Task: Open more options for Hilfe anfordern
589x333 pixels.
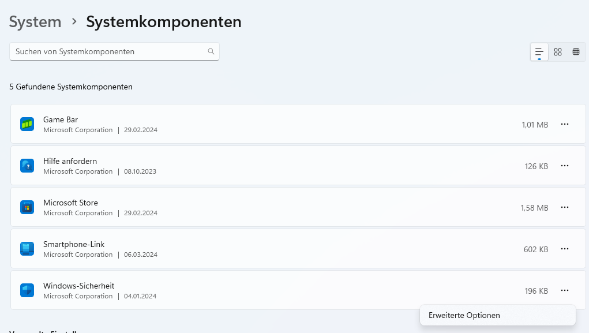Action: (x=565, y=166)
